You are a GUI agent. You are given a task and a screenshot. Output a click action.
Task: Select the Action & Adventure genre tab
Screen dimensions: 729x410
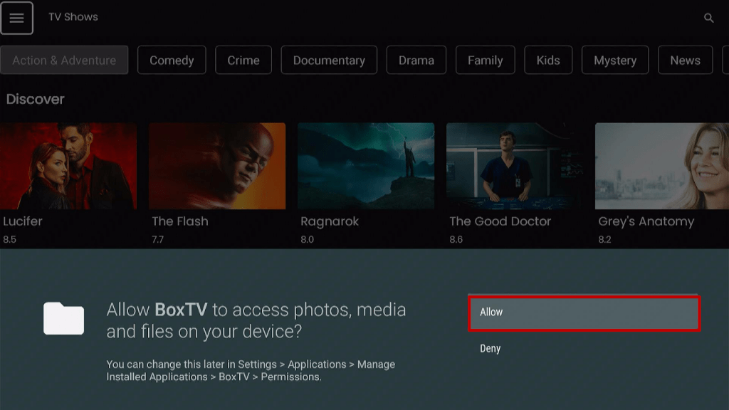point(64,60)
